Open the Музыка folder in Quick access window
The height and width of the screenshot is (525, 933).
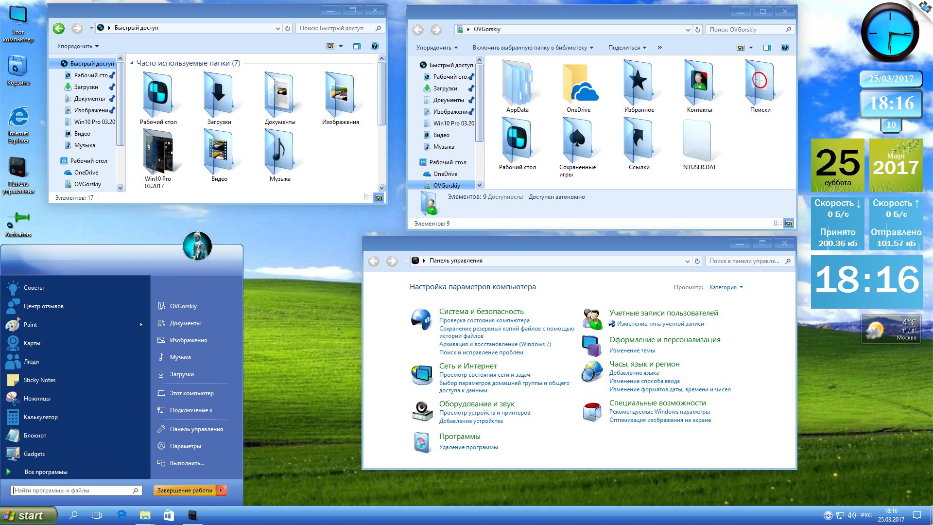(279, 156)
